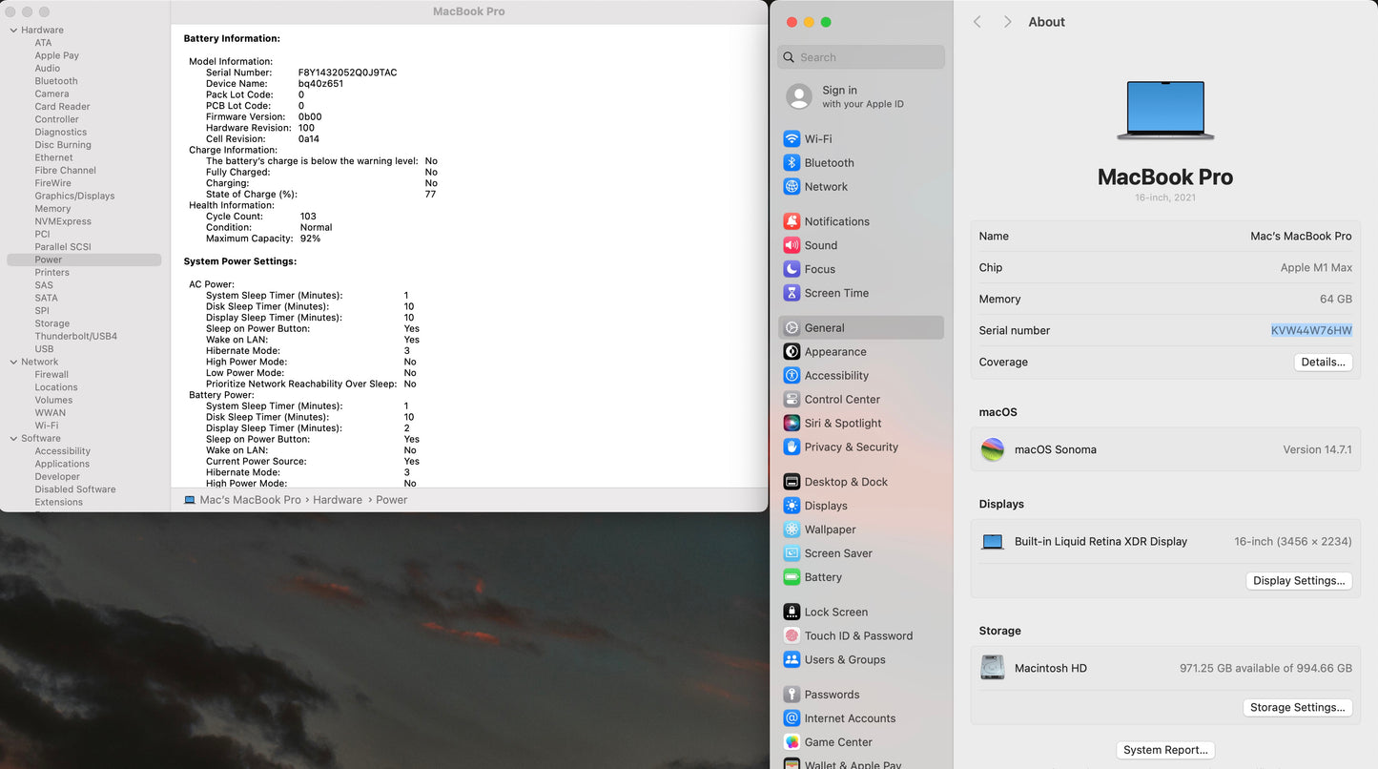This screenshot has width=1378, height=769.
Task: Select the Notifications bell icon
Action: click(792, 221)
